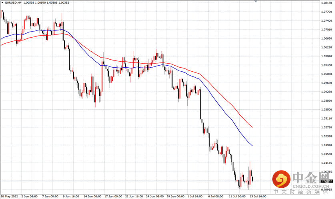Click the 11 Jul 00:00 time label

coord(237,196)
